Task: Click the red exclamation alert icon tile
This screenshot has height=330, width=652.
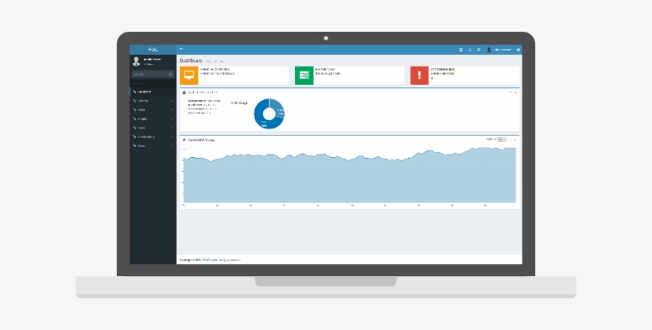Action: (x=419, y=75)
